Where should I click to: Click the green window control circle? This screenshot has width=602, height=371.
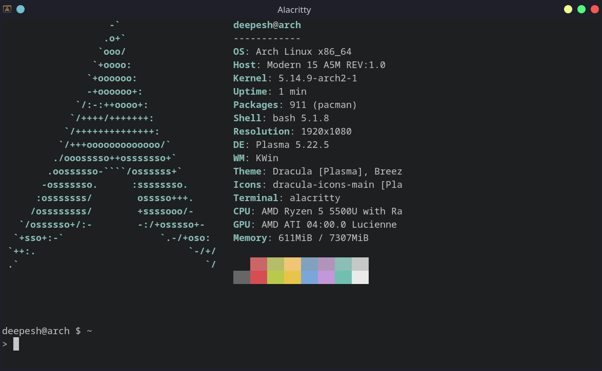click(581, 9)
